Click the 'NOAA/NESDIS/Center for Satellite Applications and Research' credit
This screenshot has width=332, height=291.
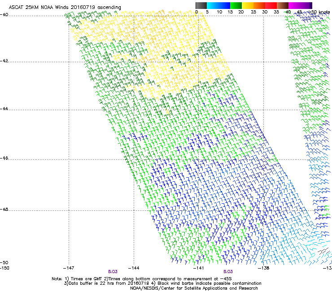(x=194, y=288)
